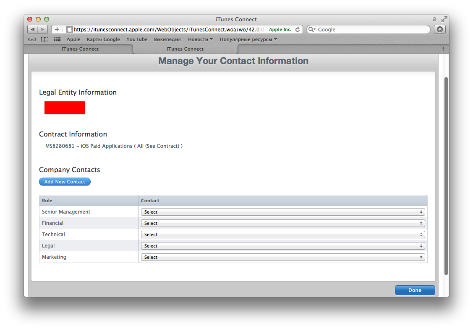Open a new tab with the plus icon

[x=443, y=49]
